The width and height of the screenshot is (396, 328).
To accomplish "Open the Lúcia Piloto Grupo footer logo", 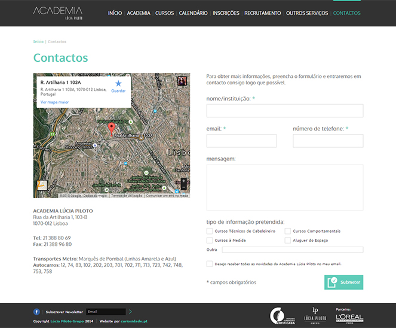I will [315, 315].
